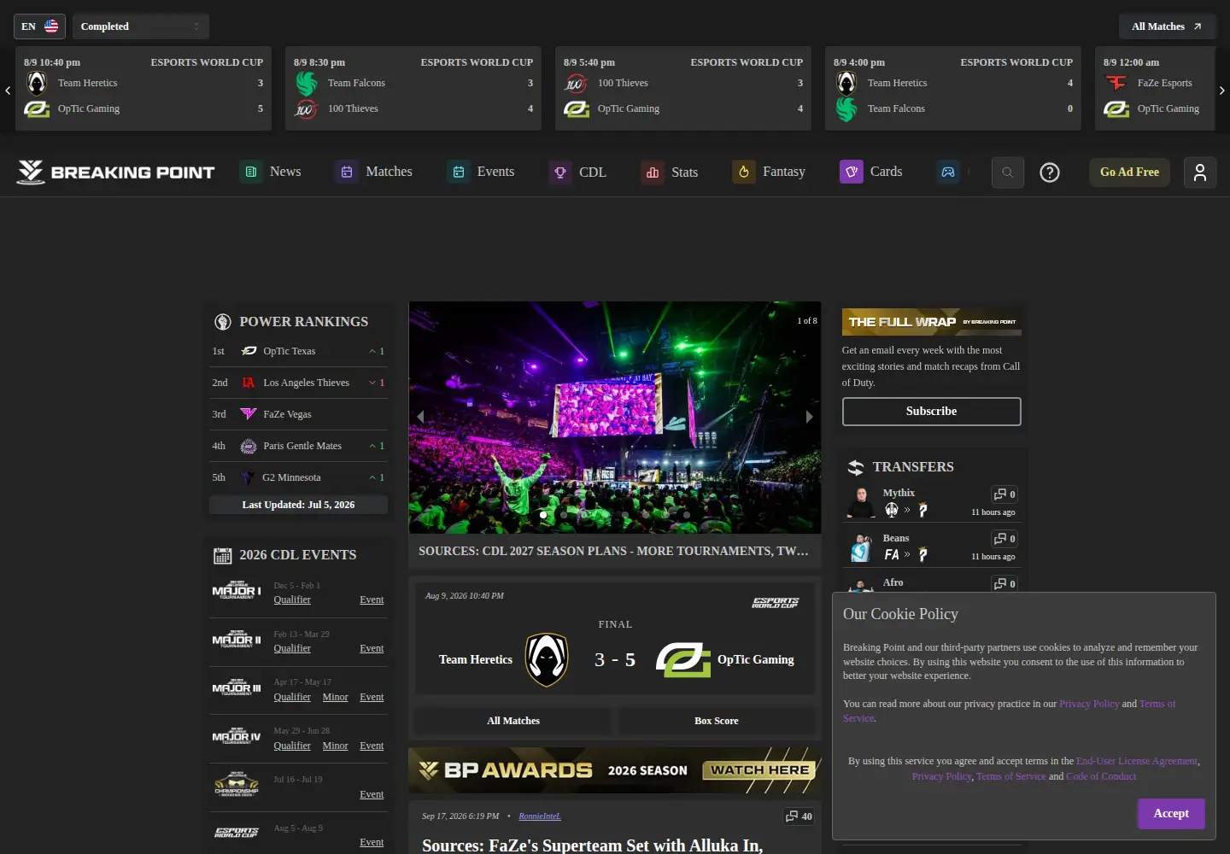The image size is (1230, 854).
Task: Accept the cookie policy
Action: pyautogui.click(x=1171, y=814)
